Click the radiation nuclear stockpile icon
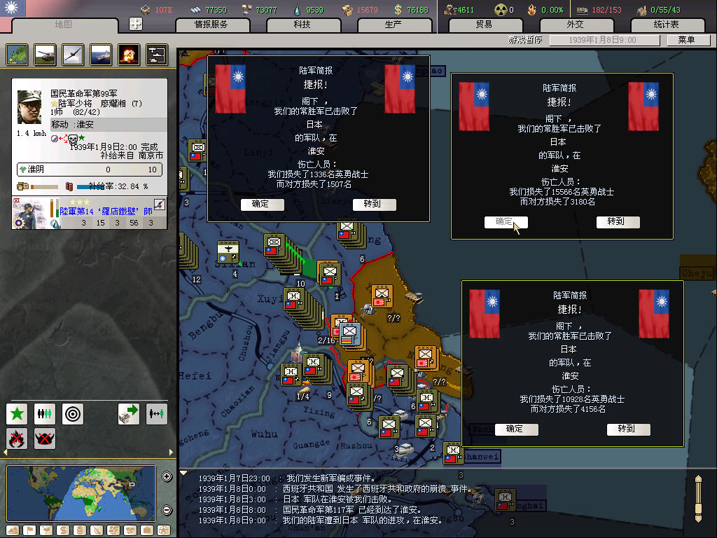The image size is (717, 538). pos(501,10)
